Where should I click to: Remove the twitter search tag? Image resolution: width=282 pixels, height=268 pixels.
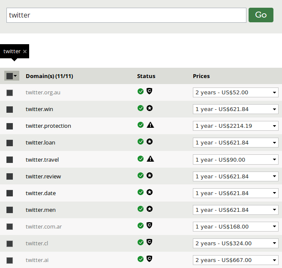[x=25, y=51]
